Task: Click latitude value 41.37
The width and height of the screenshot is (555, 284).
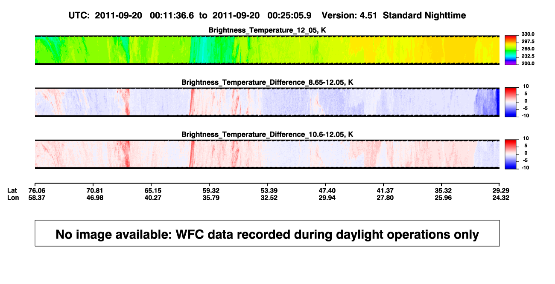Action: (x=385, y=190)
